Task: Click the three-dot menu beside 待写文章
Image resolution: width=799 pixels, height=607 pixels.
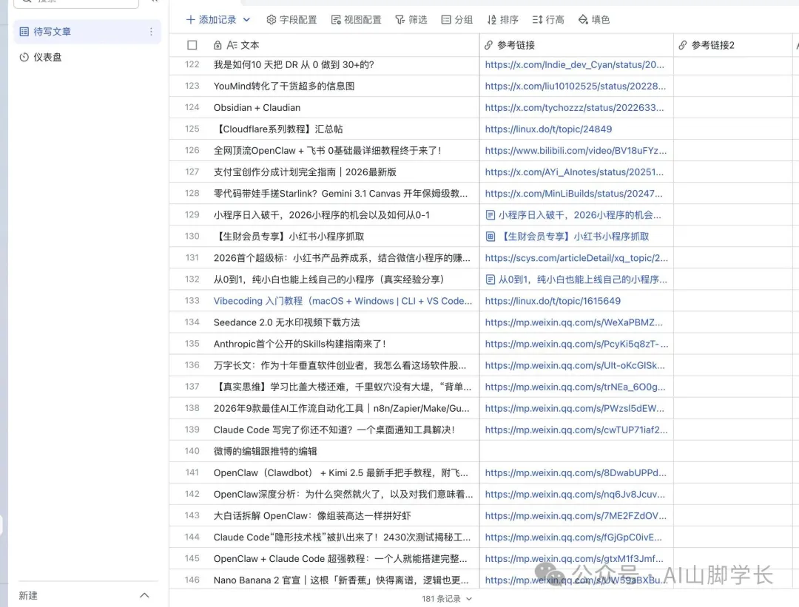Action: pyautogui.click(x=152, y=32)
